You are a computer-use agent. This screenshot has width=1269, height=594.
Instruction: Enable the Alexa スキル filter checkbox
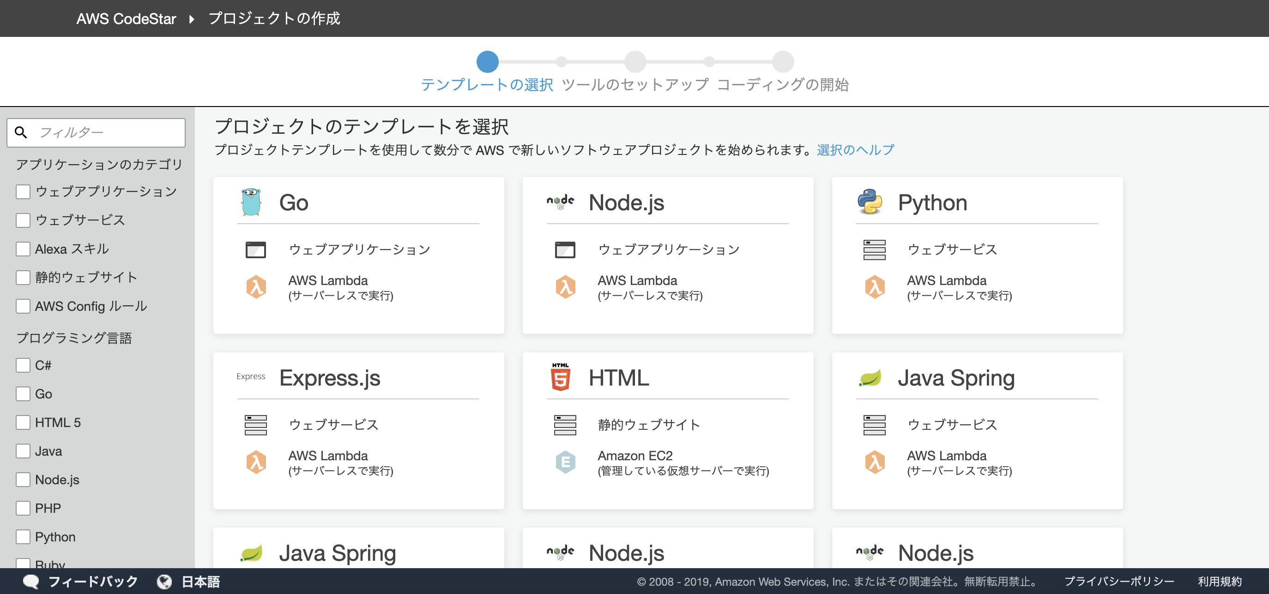tap(23, 249)
